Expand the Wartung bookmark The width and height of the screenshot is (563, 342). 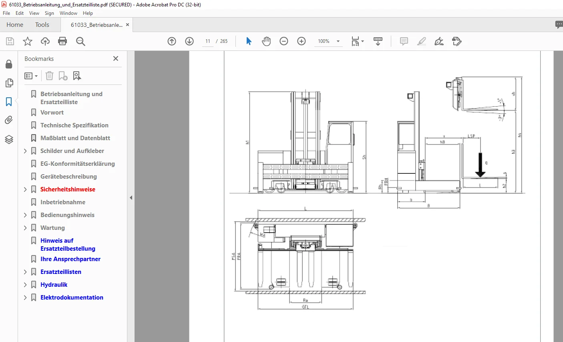[25, 228]
